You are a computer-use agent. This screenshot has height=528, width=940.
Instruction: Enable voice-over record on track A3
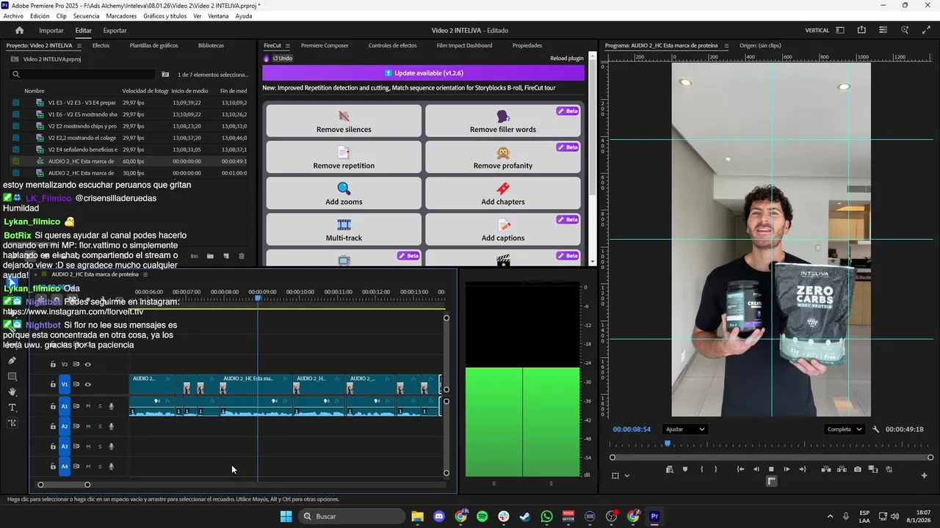(x=112, y=446)
